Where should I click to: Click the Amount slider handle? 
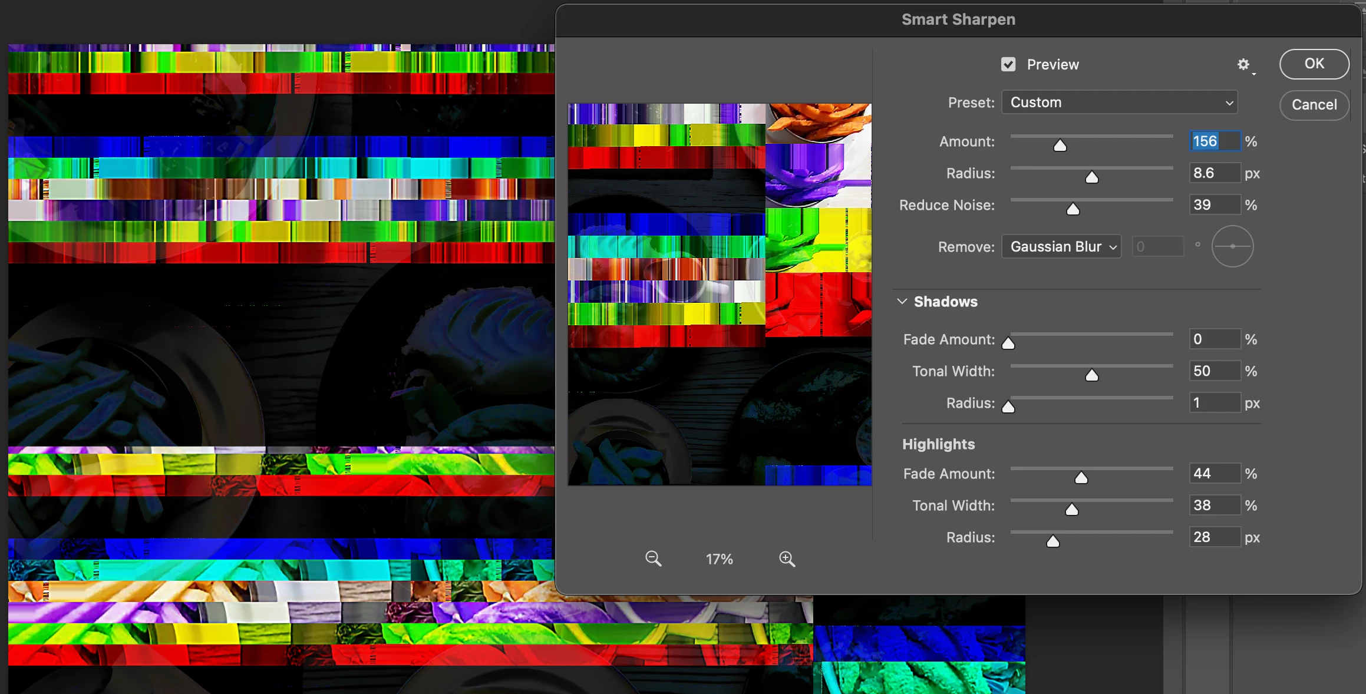click(x=1060, y=146)
